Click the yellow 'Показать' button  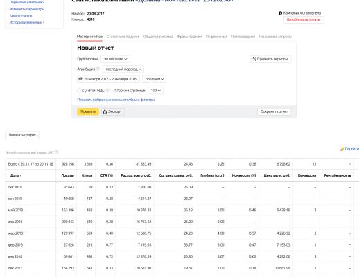pyautogui.click(x=88, y=111)
